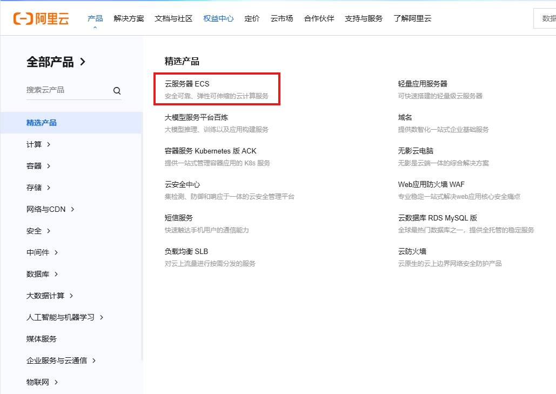Expand the 容器 category

click(x=38, y=166)
